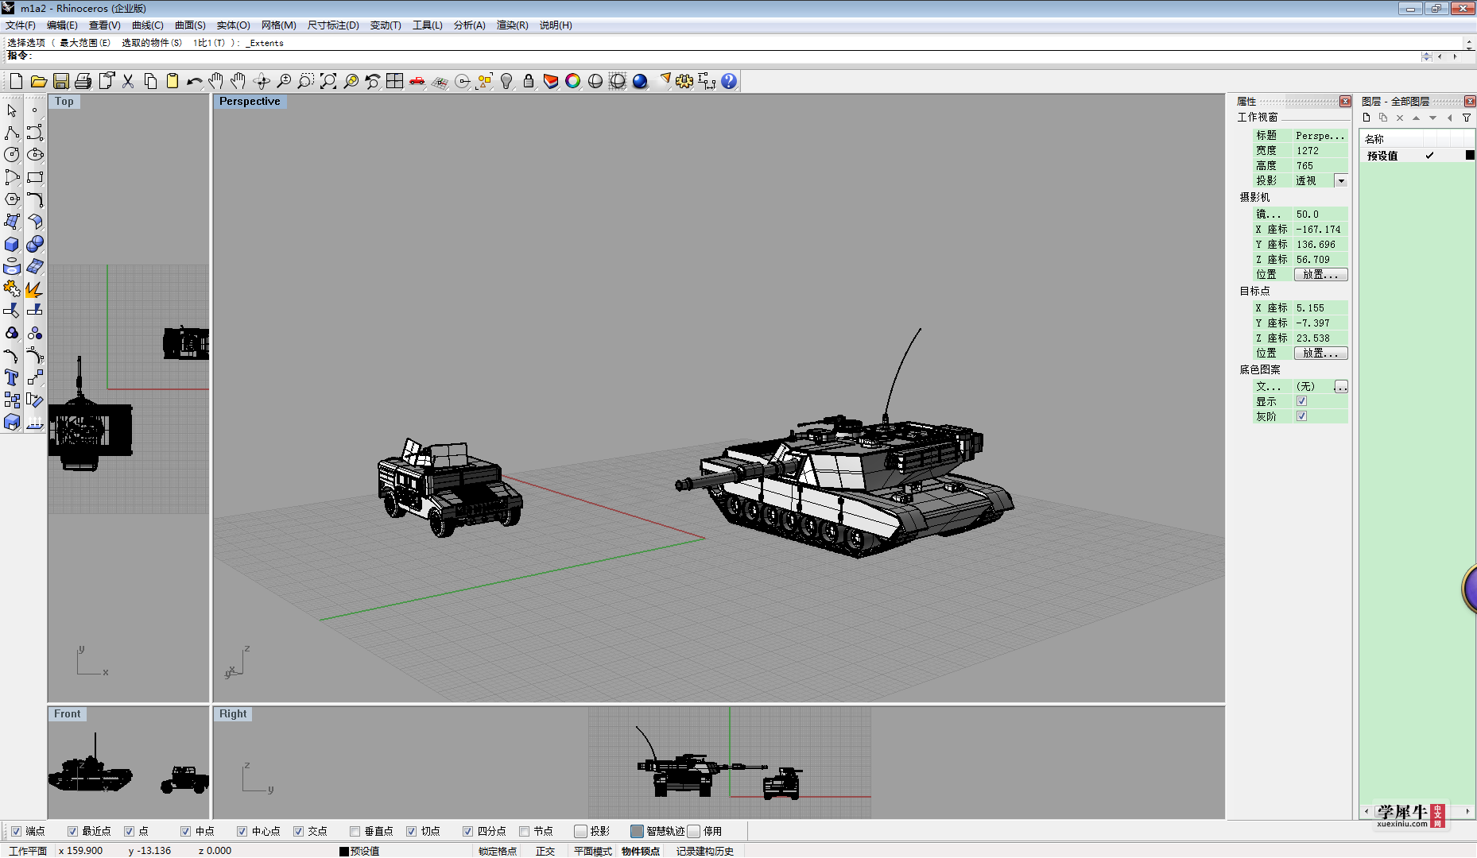Open the four viewports layout icon
Image resolution: width=1477 pixels, height=858 pixels.
[x=394, y=81]
